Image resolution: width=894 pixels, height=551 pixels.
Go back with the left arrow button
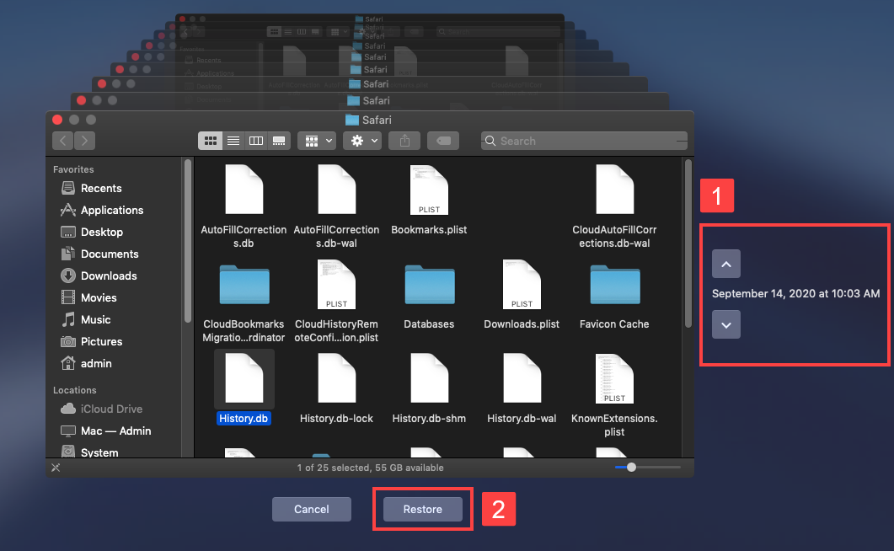[x=62, y=141]
